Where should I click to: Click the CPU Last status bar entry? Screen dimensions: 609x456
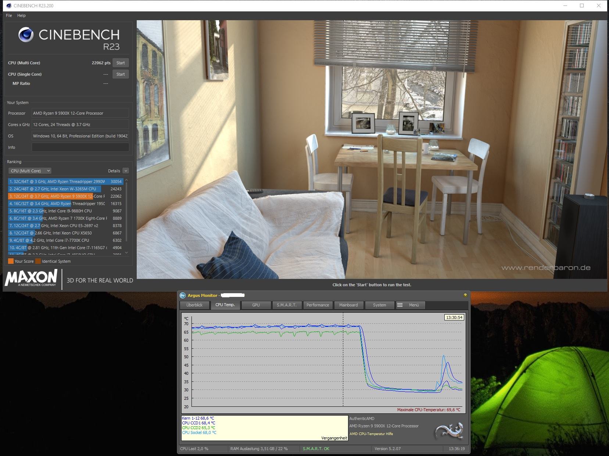[x=194, y=449]
